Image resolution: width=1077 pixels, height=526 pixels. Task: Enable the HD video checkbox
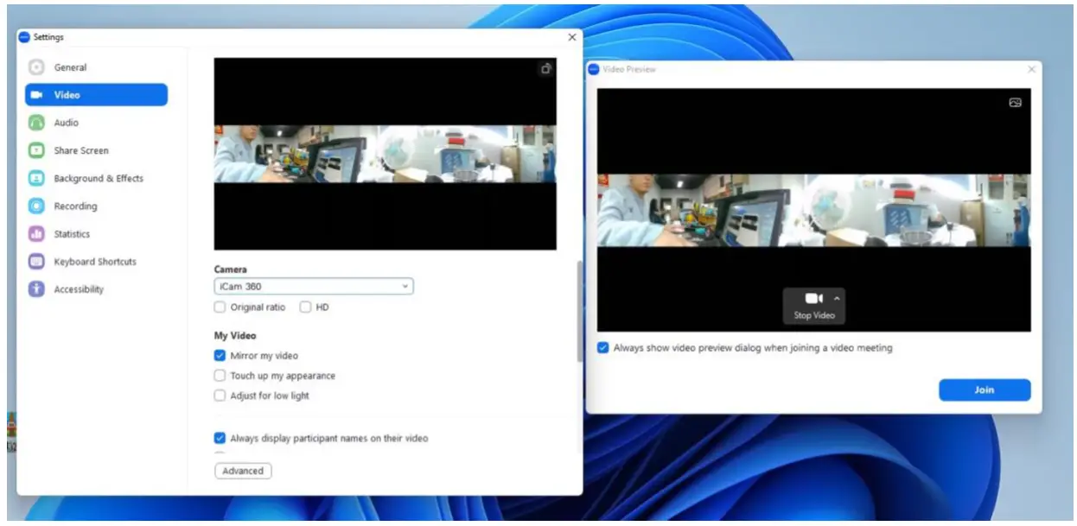coord(306,307)
